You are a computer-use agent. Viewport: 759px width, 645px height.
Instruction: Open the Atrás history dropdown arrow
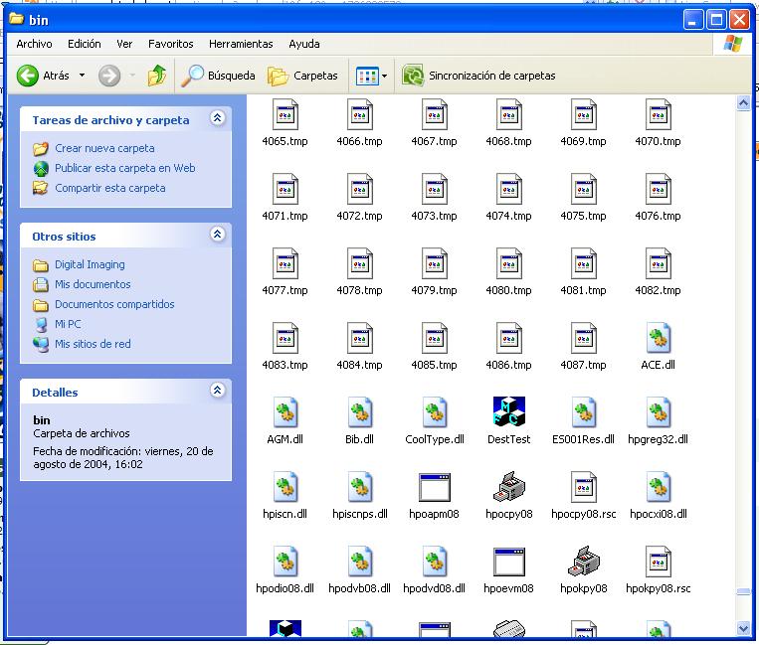point(82,76)
